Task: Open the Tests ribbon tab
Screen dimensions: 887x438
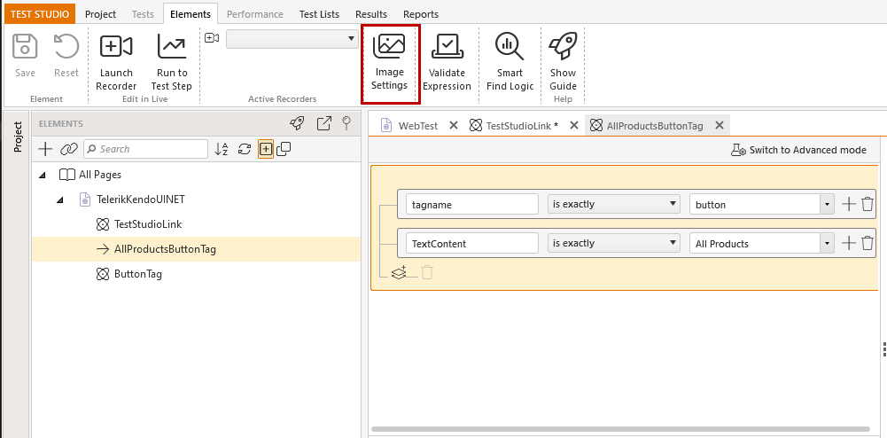Action: (143, 14)
